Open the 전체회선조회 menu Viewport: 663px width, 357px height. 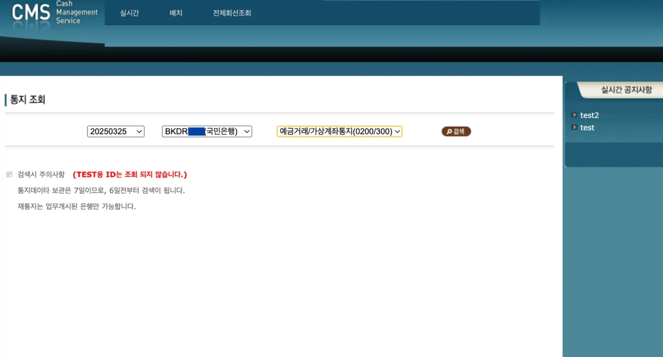[x=232, y=13]
